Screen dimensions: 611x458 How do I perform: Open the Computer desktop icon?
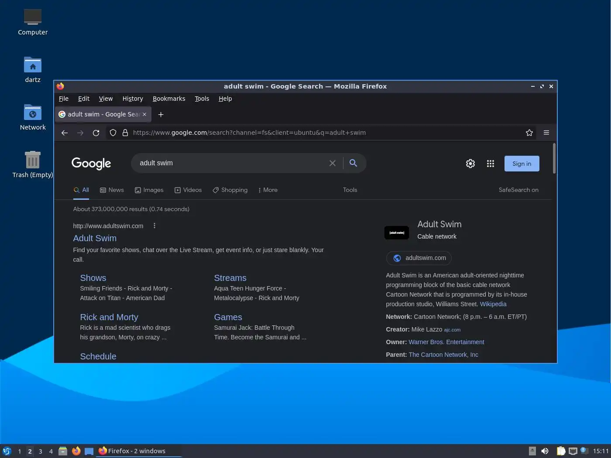coord(33,22)
